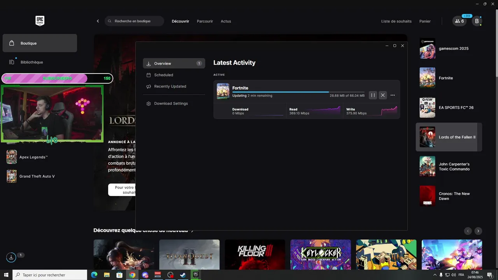
Task: Click the microphone tray icon
Action: coord(441,275)
